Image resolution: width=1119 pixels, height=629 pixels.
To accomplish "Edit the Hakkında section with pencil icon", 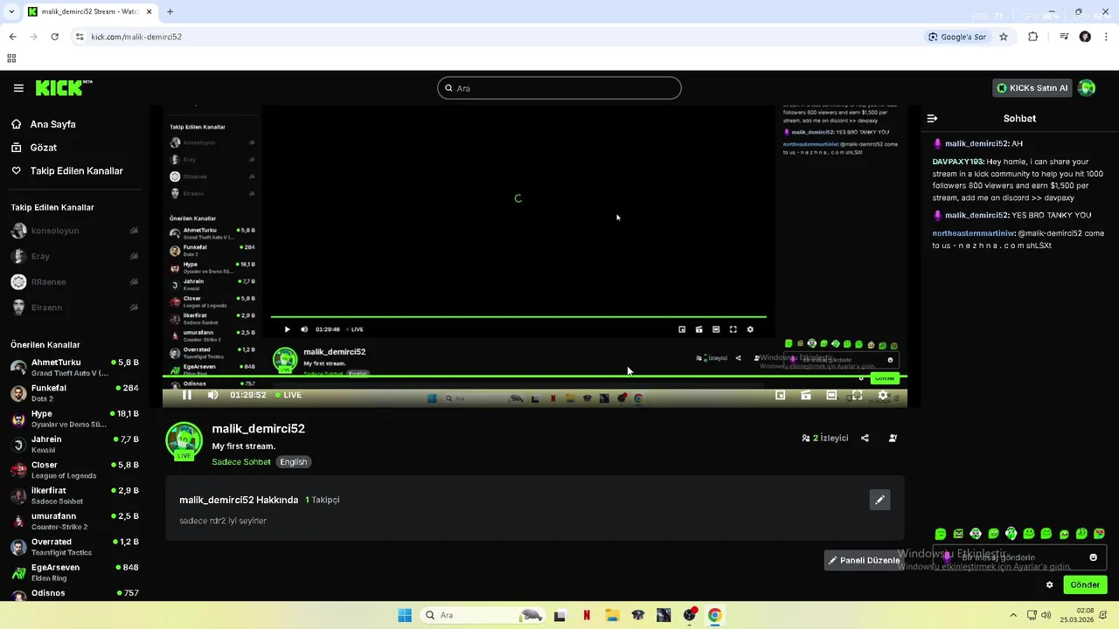I will (x=879, y=500).
